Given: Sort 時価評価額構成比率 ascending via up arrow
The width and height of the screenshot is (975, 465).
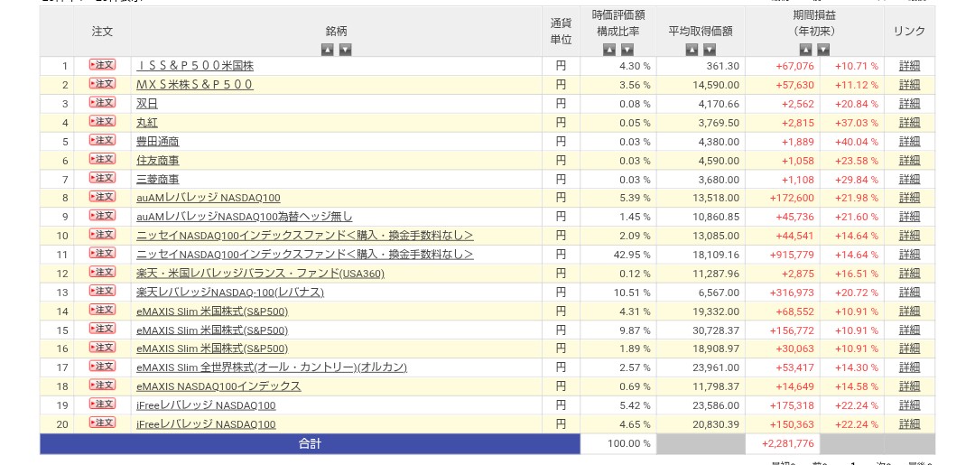Looking at the screenshot, I should coord(609,50).
